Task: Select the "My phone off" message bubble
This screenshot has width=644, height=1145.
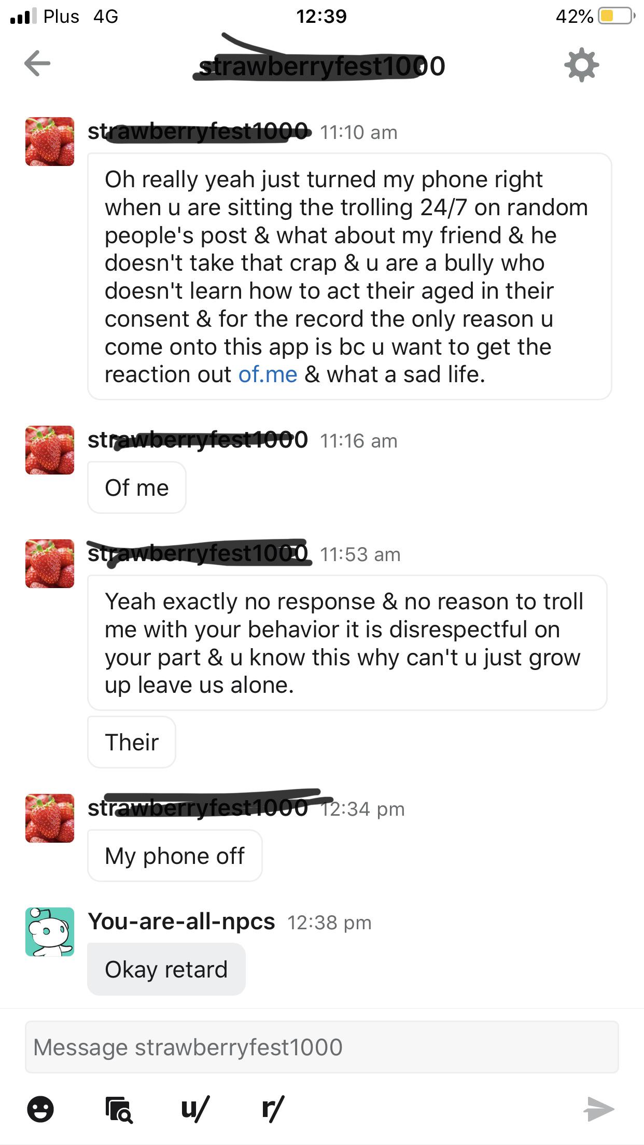Action: [x=175, y=856]
